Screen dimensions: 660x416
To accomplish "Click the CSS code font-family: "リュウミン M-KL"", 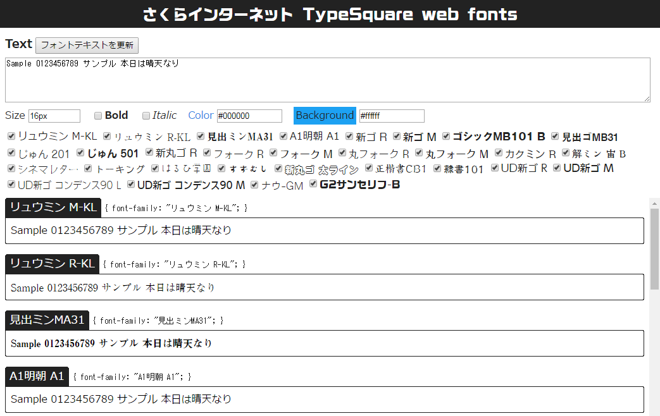I will click(176, 208).
